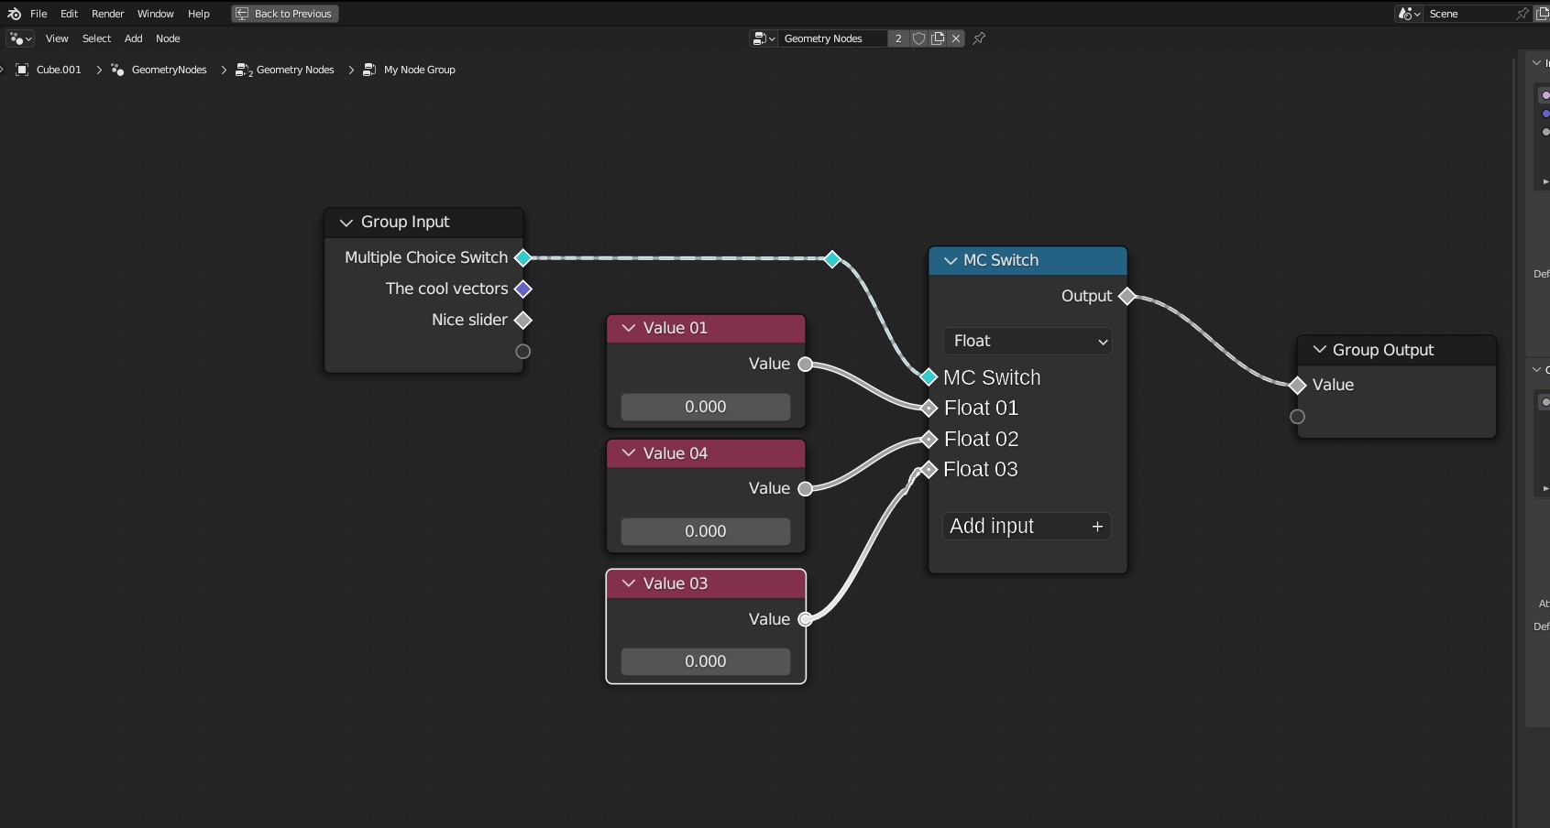Image resolution: width=1550 pixels, height=828 pixels.
Task: Click The cool vectors output socket
Action: (522, 289)
